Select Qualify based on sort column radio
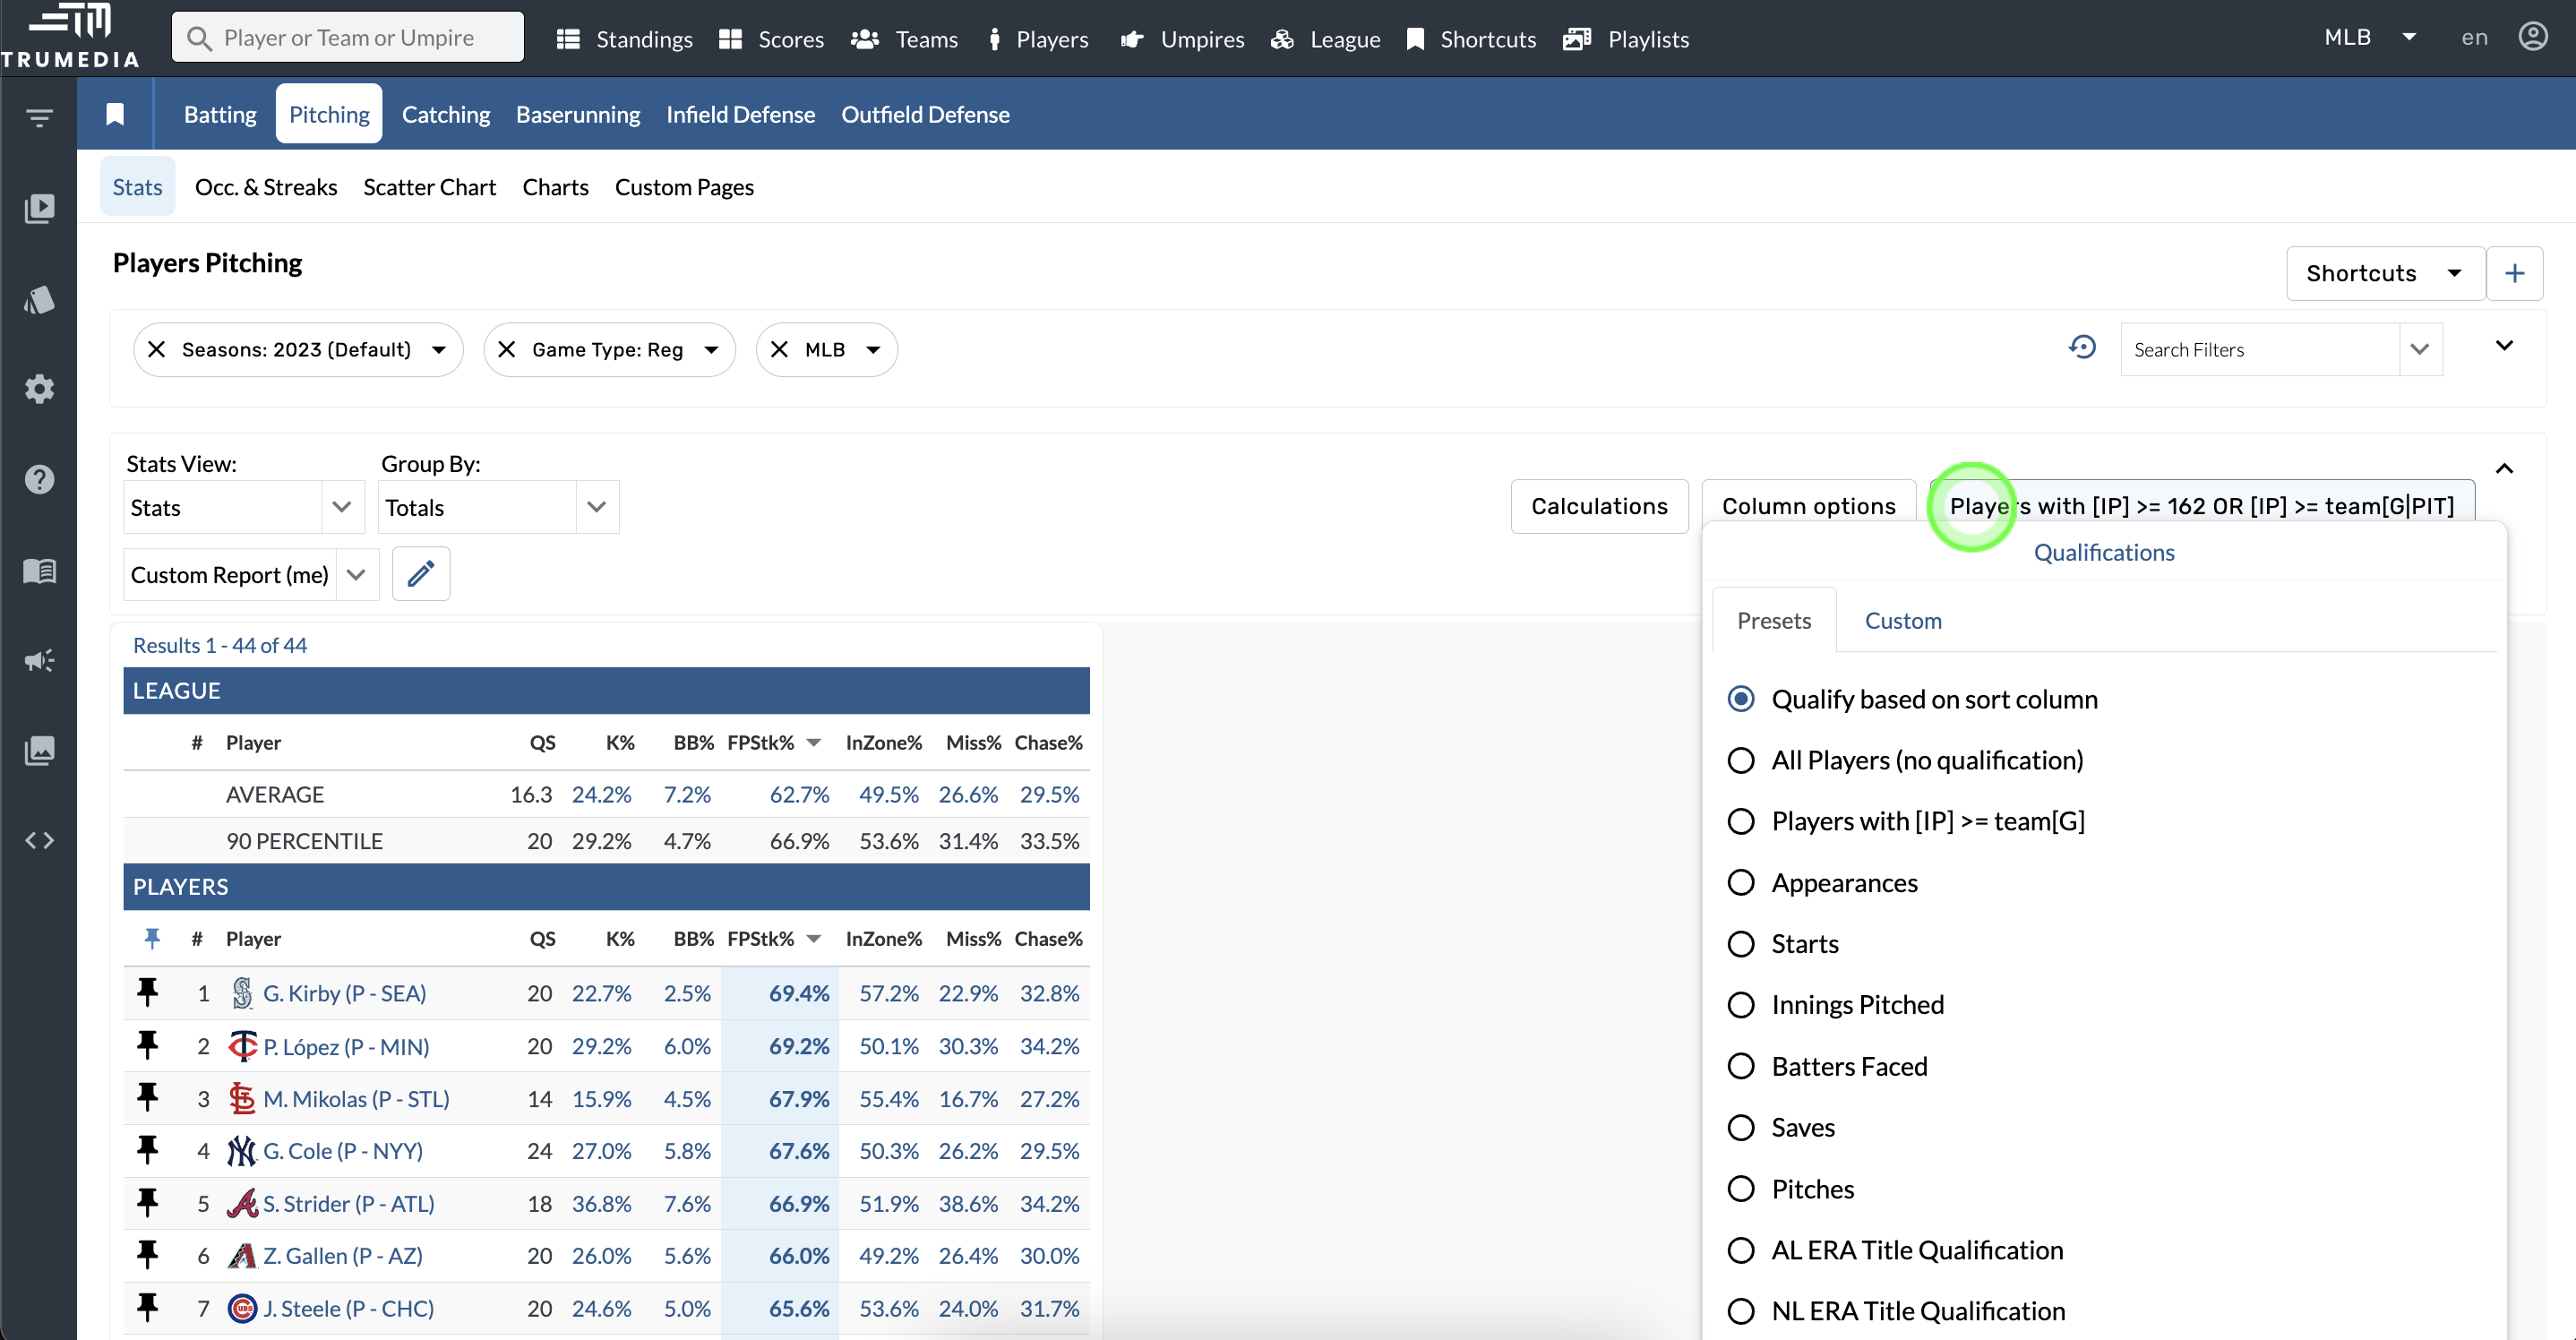Screen dimensions: 2576x1340 (x=1741, y=697)
